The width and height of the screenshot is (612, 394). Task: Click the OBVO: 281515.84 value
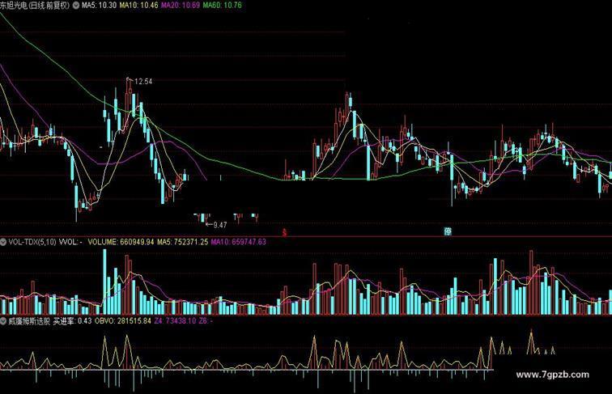point(123,321)
